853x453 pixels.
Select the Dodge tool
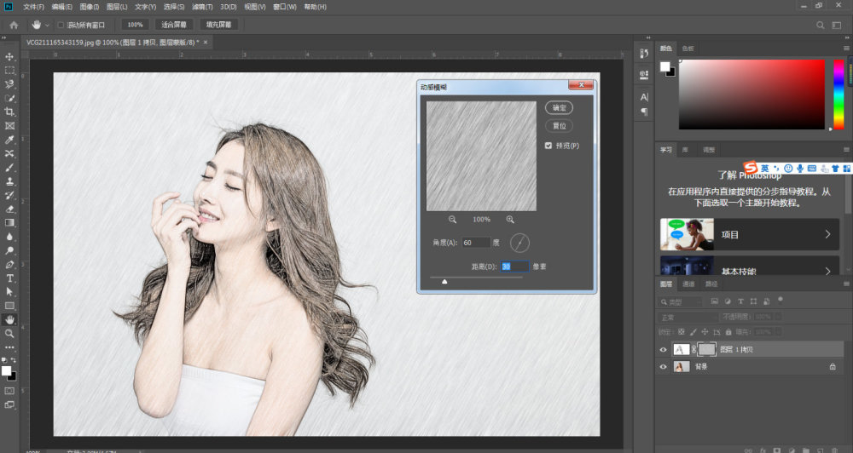(x=9, y=250)
